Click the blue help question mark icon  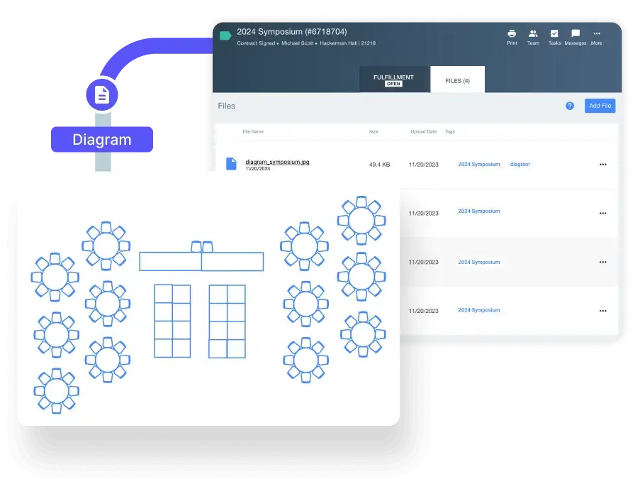point(570,106)
